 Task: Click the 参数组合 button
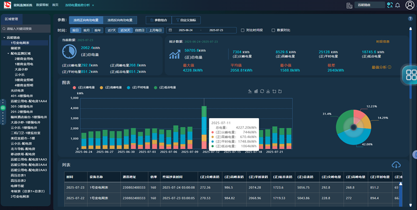(158, 20)
